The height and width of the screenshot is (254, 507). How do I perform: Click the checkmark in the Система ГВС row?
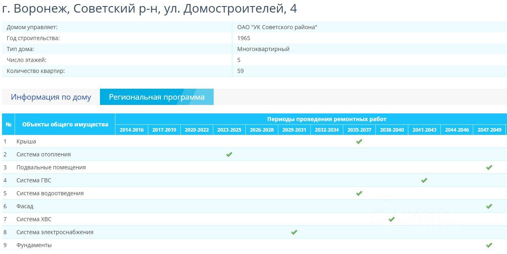(424, 180)
